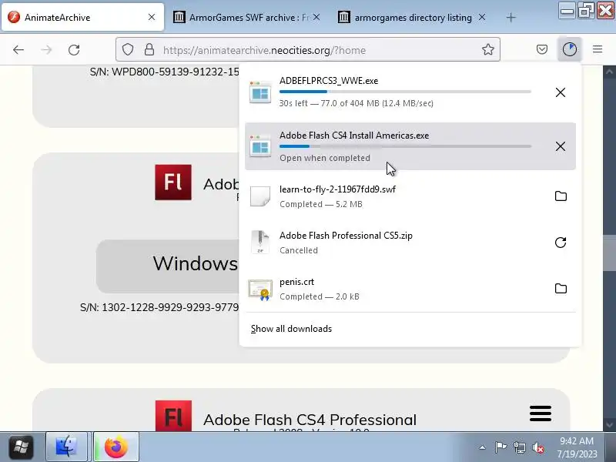Retry Adobe Flash Professional CS5.zip download
The height and width of the screenshot is (462, 616).
[x=561, y=243]
